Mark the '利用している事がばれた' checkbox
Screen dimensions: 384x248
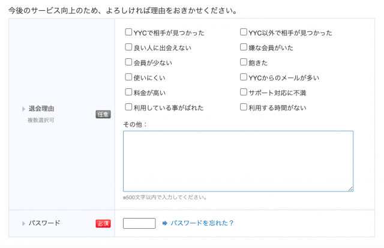(x=128, y=107)
